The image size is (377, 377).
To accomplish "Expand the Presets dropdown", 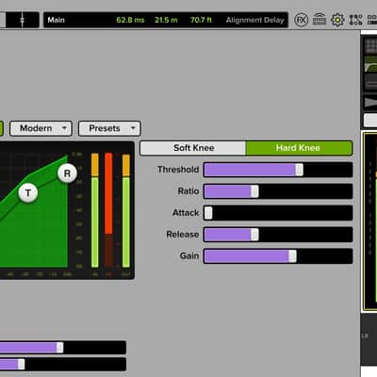I will (109, 128).
